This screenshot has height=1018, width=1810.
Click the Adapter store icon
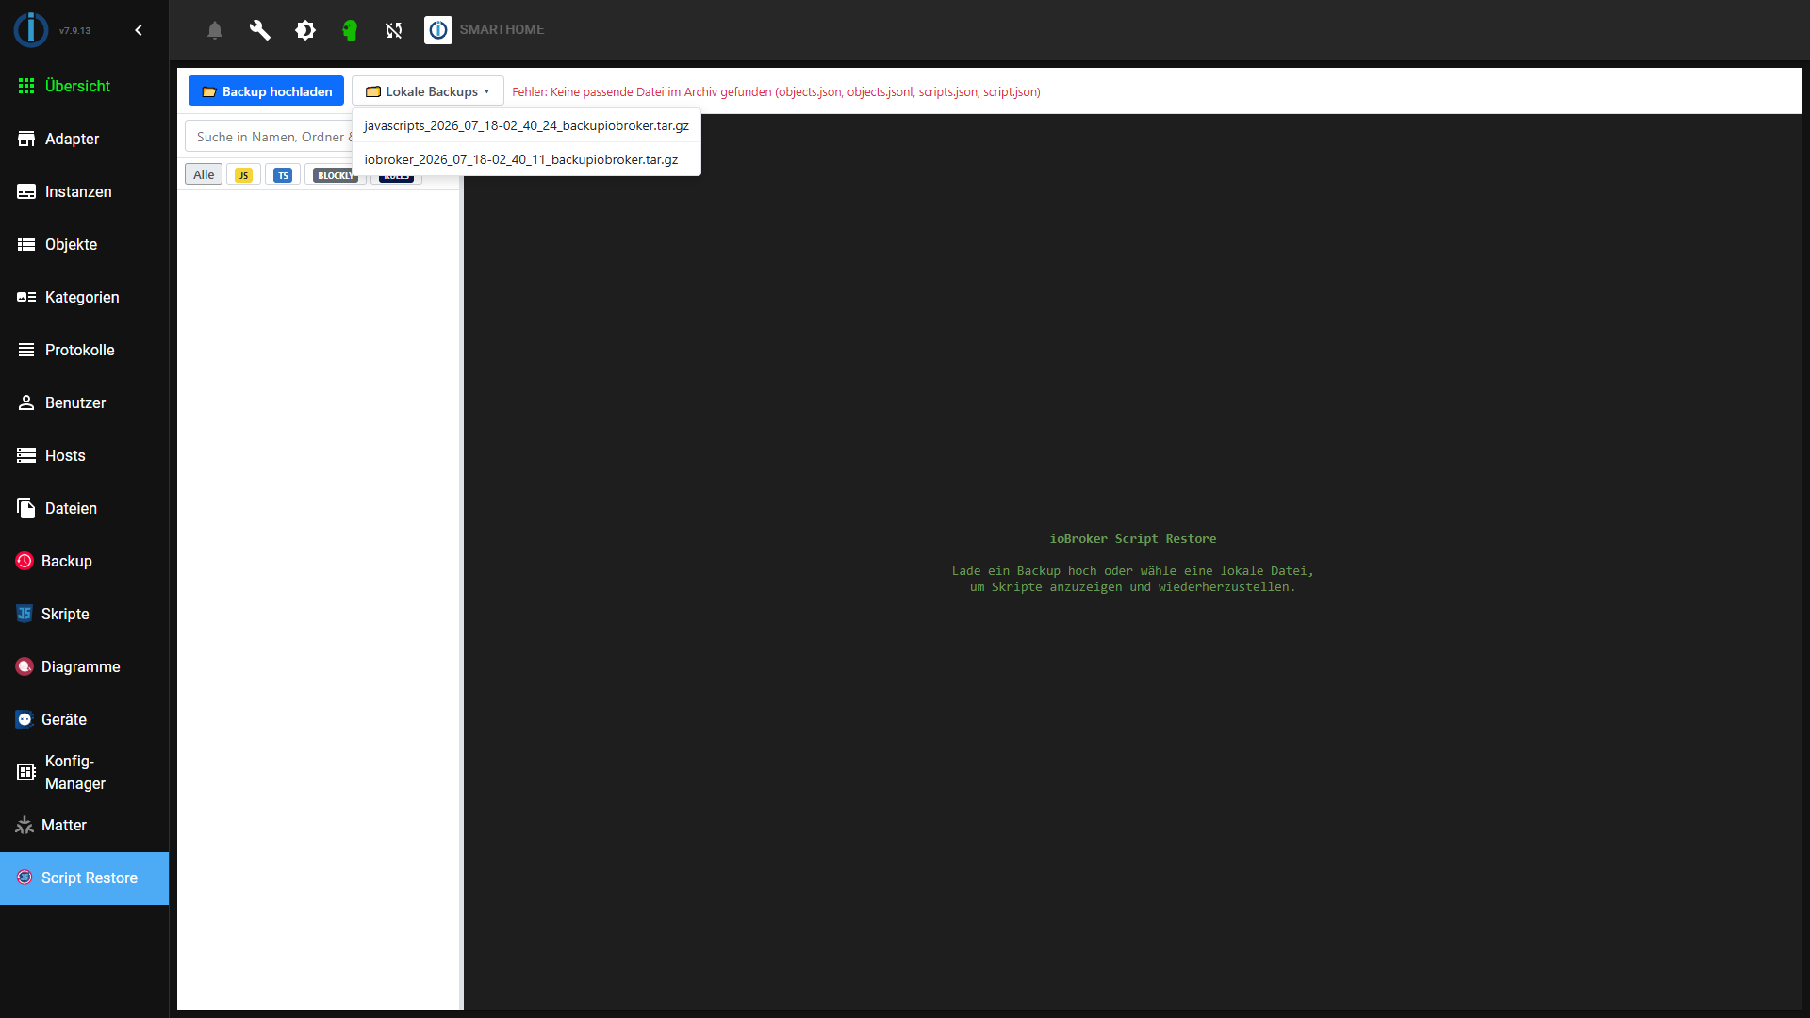pyautogui.click(x=26, y=139)
